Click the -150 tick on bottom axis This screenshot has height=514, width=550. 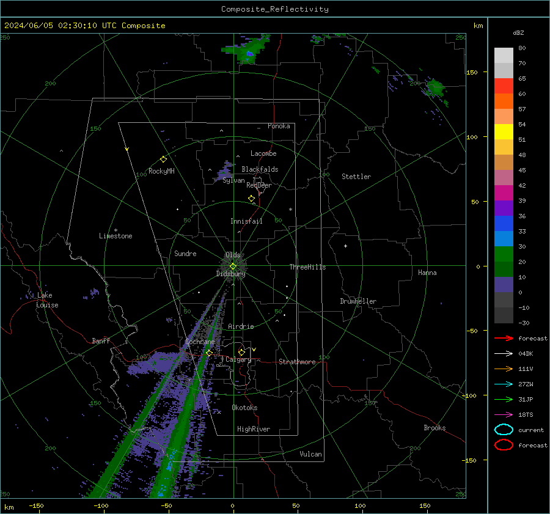point(36,506)
